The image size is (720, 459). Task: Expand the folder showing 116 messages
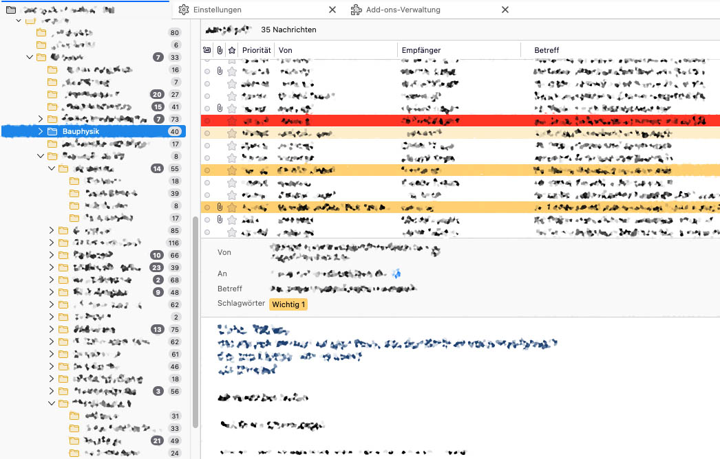(51, 243)
